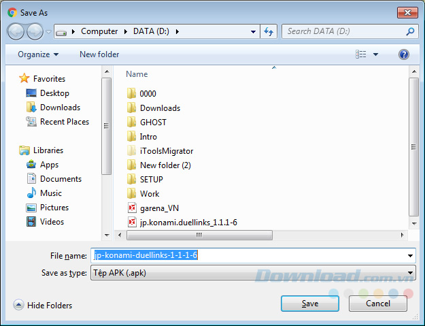This screenshot has width=425, height=326.
Task: Click the Back navigation arrow
Action: coord(16,31)
